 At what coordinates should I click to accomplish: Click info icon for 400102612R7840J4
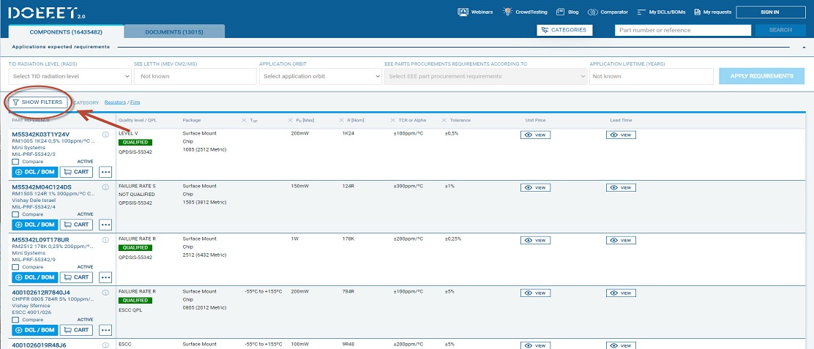tap(105, 293)
